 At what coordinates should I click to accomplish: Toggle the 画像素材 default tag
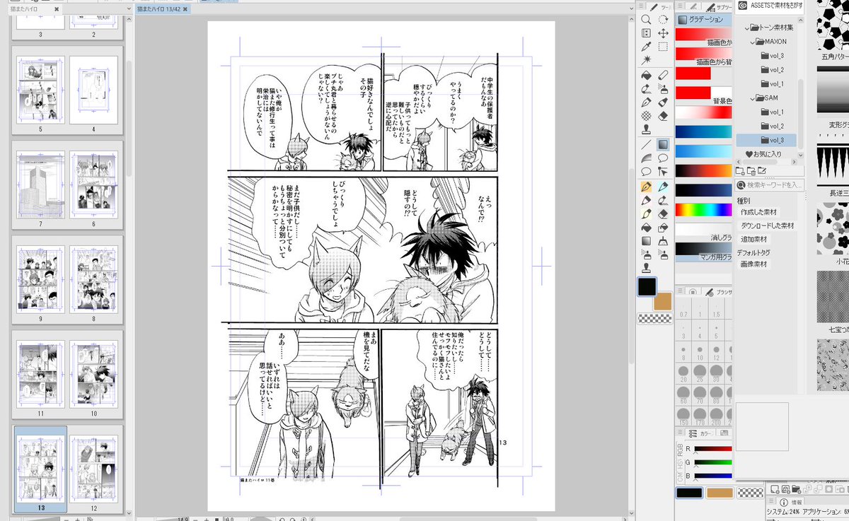click(754, 264)
